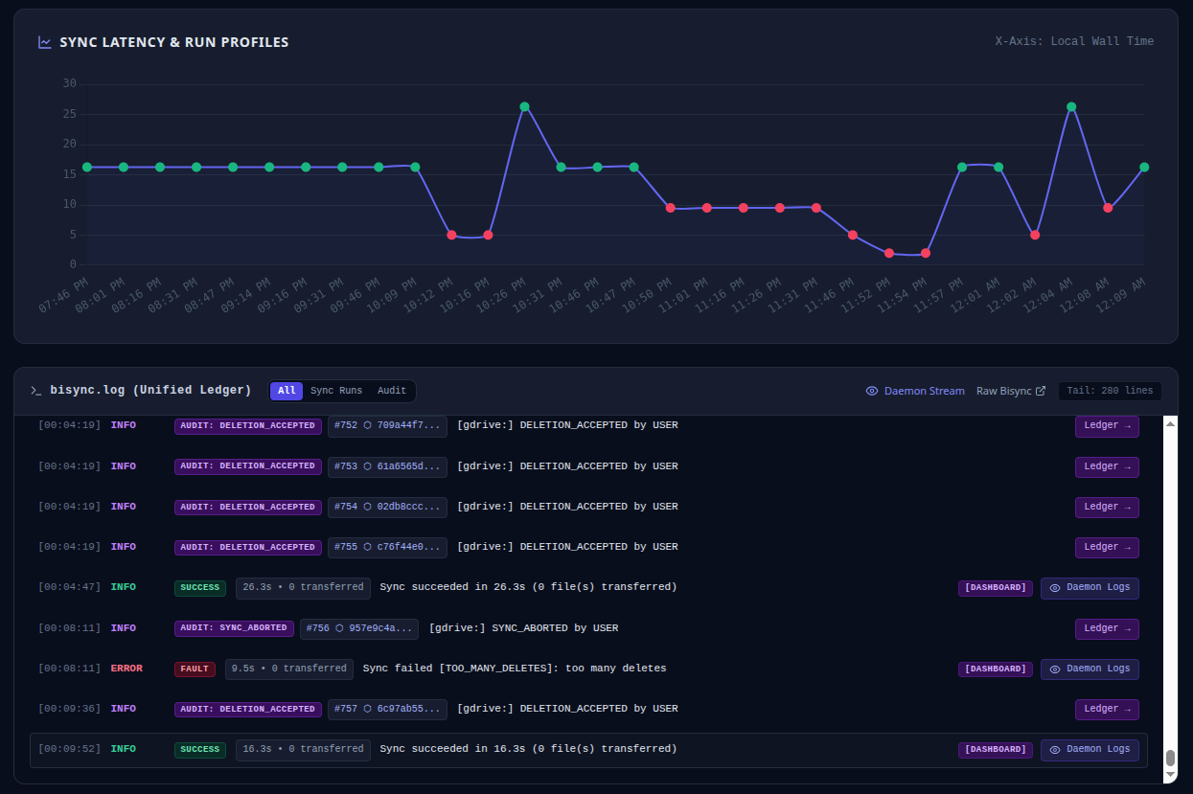The image size is (1193, 794).
Task: Switch log filter to Audit
Action: (x=392, y=391)
